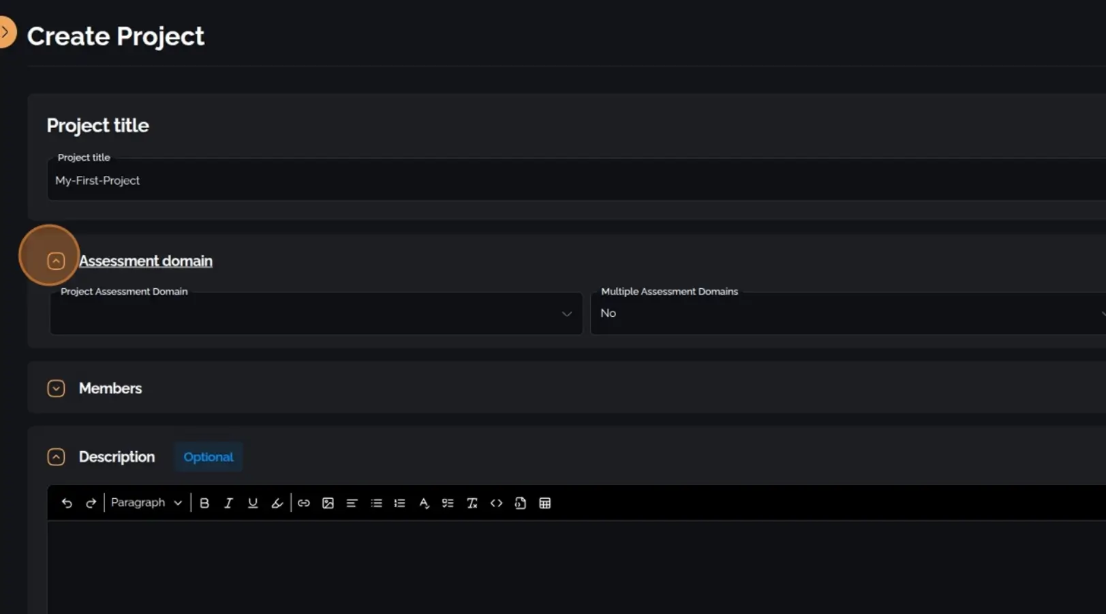
Task: Insert a table in the description editor
Action: [544, 503]
